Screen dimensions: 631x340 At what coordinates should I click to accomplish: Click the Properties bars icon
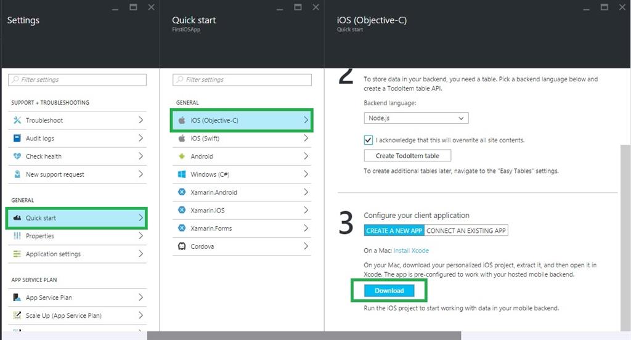[x=17, y=236]
